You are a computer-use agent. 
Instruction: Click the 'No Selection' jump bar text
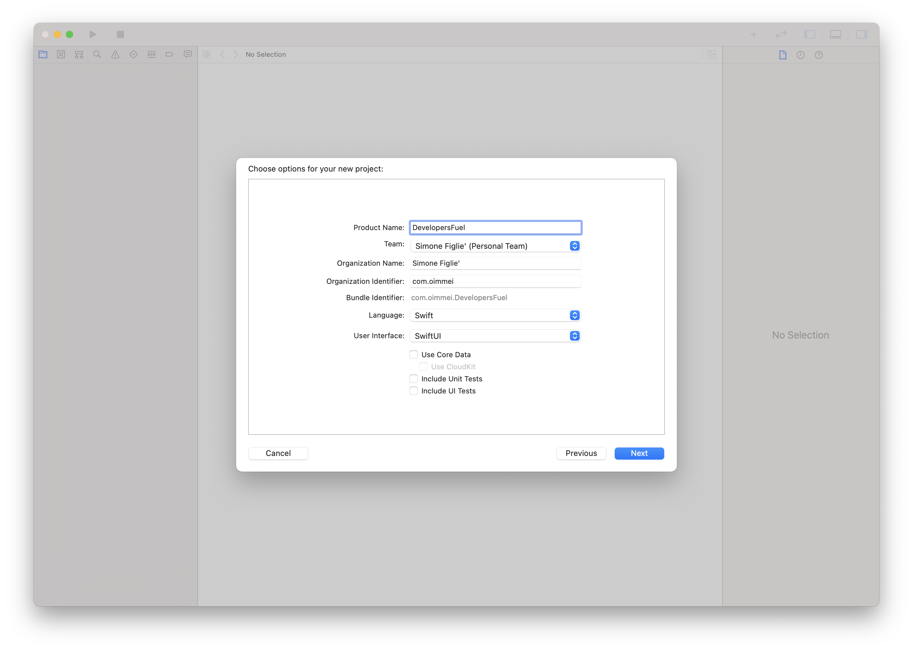click(x=266, y=55)
